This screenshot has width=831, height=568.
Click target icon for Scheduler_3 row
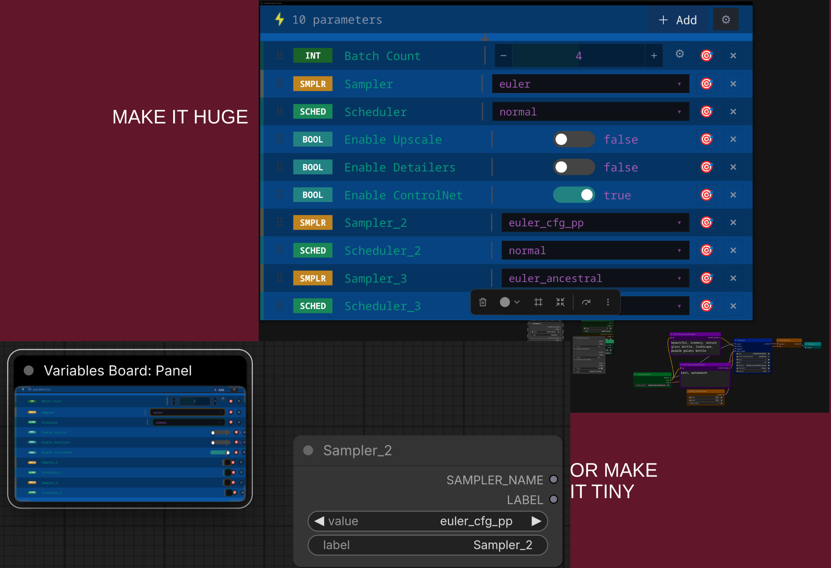[x=707, y=306]
